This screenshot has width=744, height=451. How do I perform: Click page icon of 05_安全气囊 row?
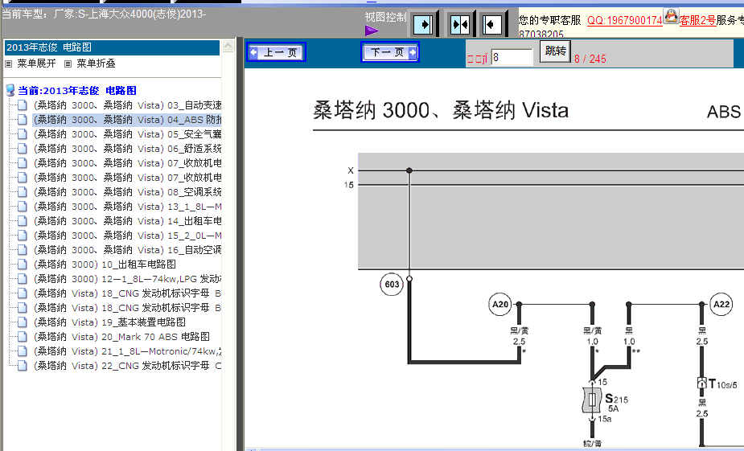(x=23, y=134)
